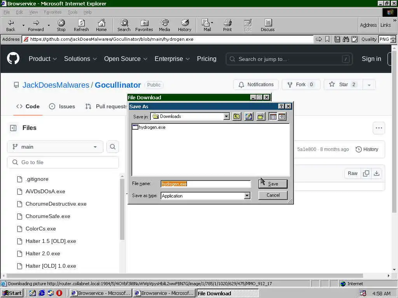The height and width of the screenshot is (298, 398).
Task: Click the address bar URL field
Action: coord(168,39)
